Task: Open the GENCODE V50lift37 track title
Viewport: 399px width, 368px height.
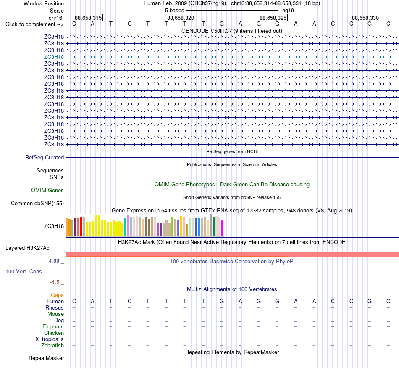Action: click(232, 31)
